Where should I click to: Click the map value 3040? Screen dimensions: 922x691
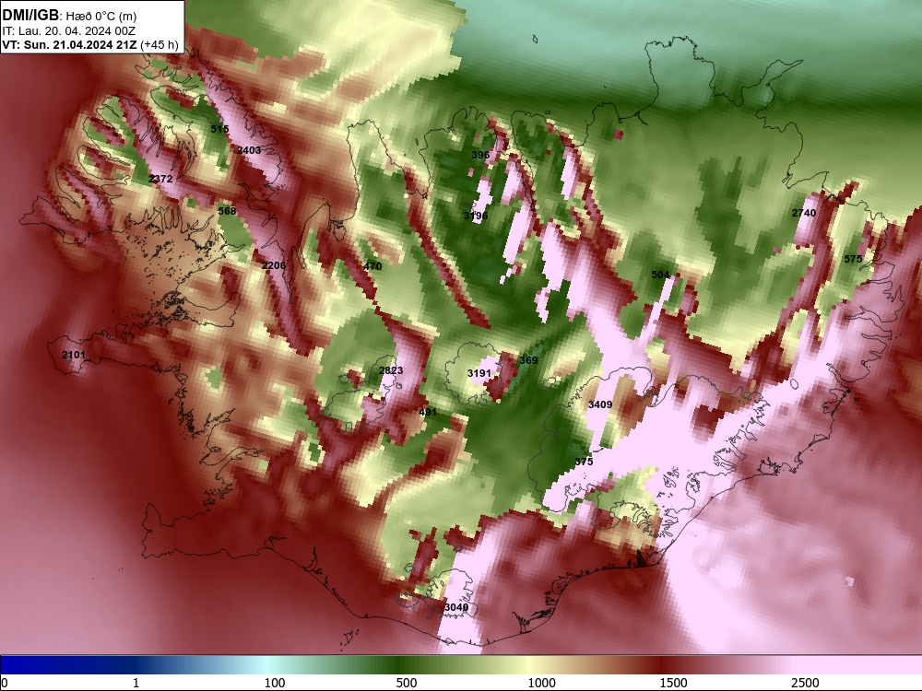456,607
